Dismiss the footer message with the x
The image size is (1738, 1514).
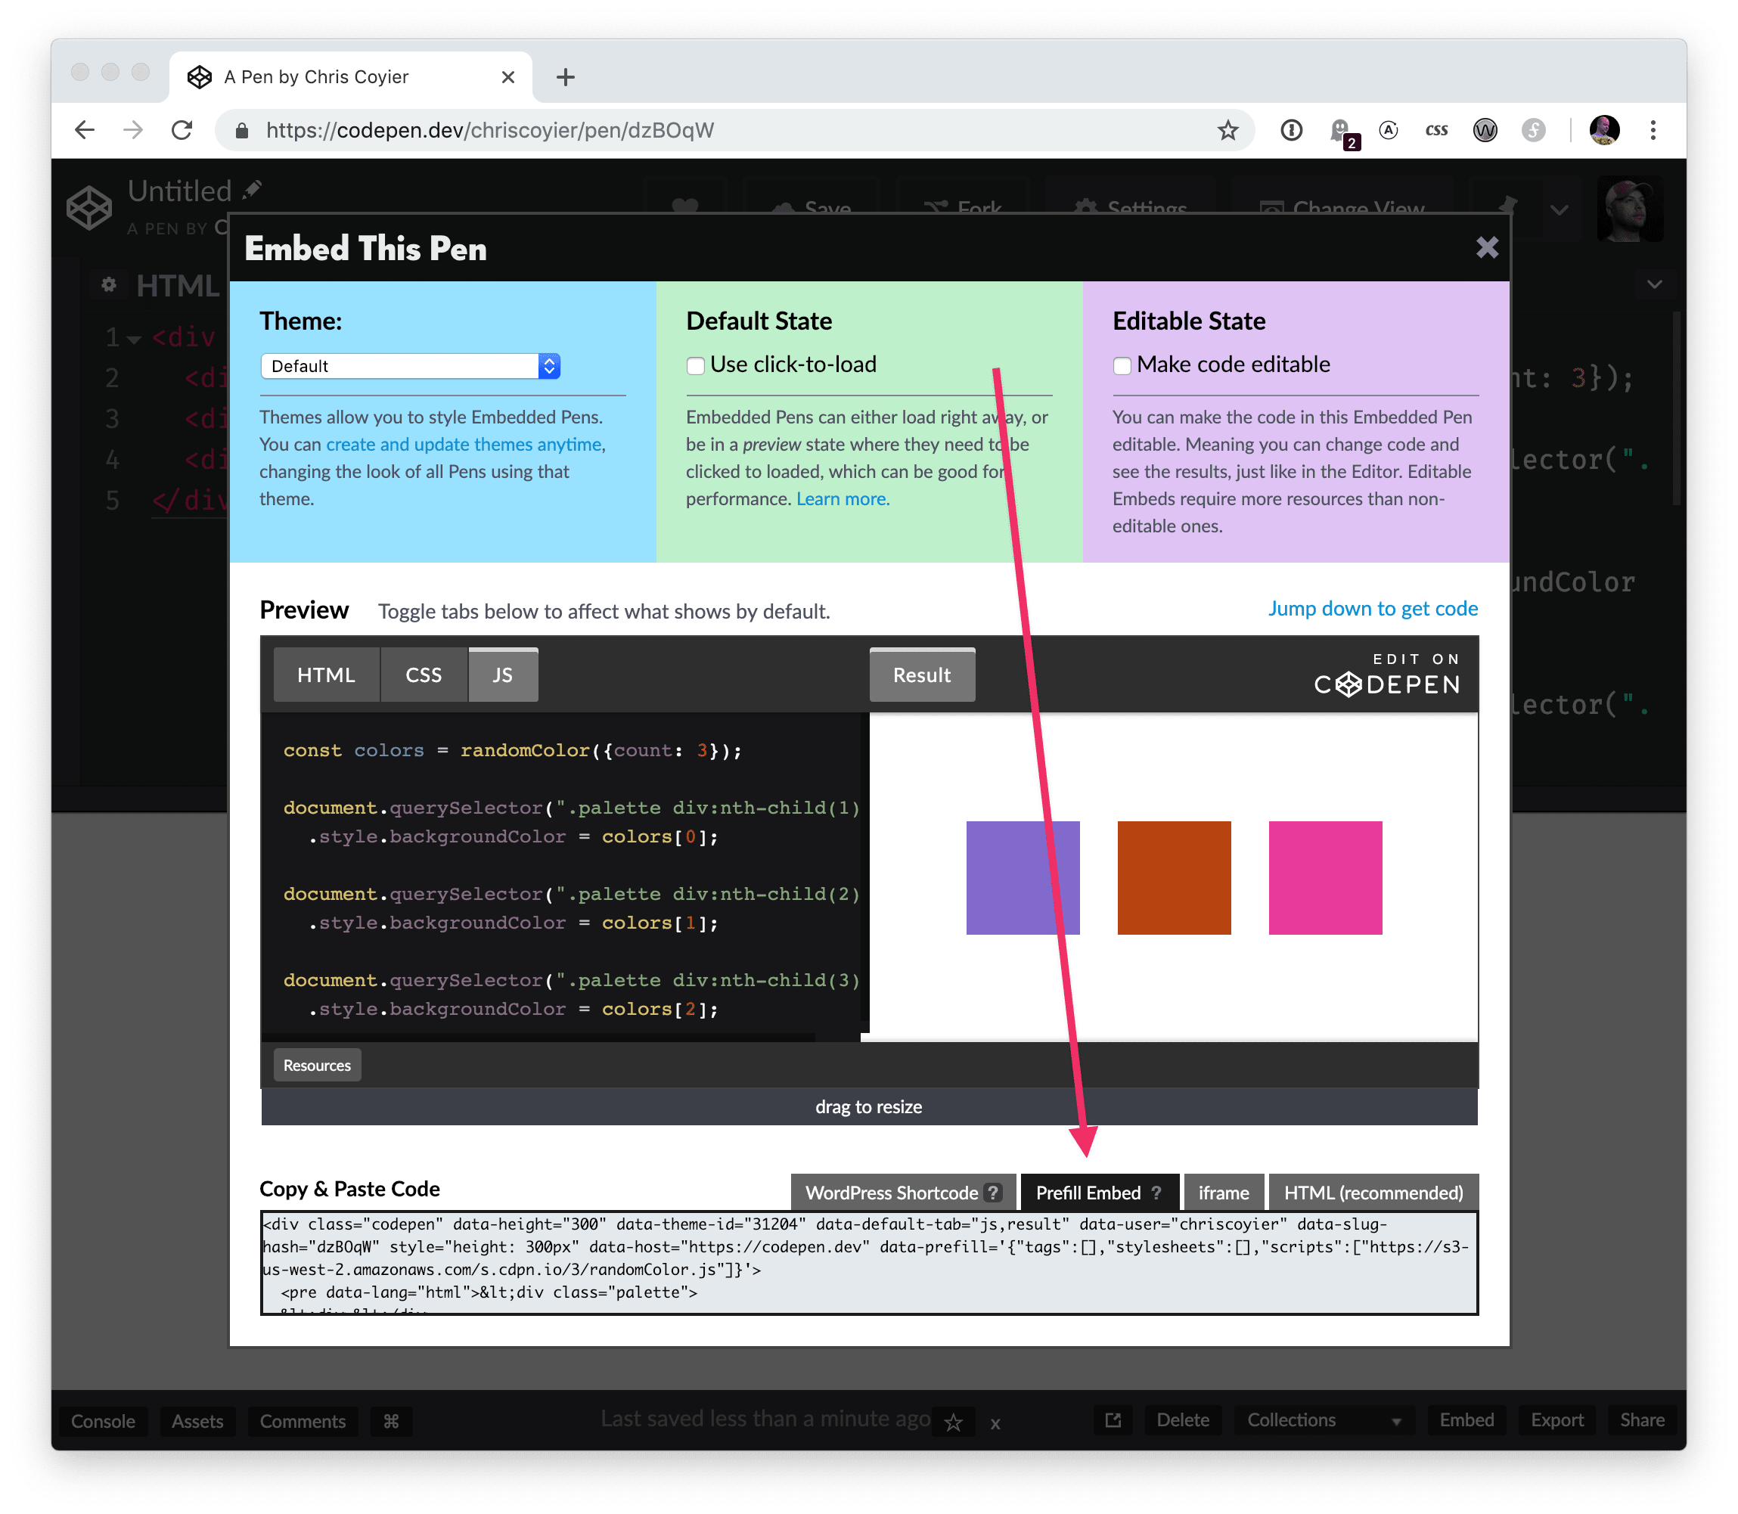pyautogui.click(x=995, y=1423)
